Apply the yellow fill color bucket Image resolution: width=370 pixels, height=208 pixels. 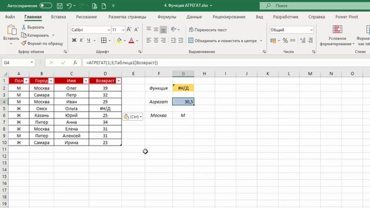[119, 40]
